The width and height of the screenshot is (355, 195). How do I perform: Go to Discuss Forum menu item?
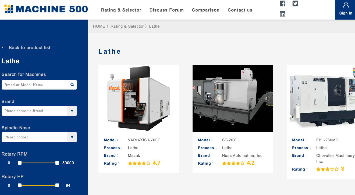(166, 10)
